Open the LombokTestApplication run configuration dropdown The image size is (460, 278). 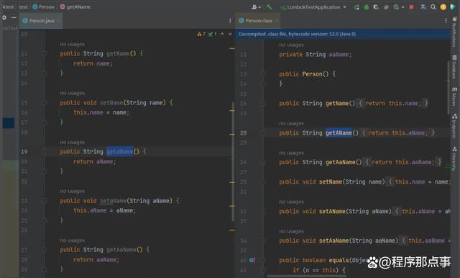click(313, 7)
